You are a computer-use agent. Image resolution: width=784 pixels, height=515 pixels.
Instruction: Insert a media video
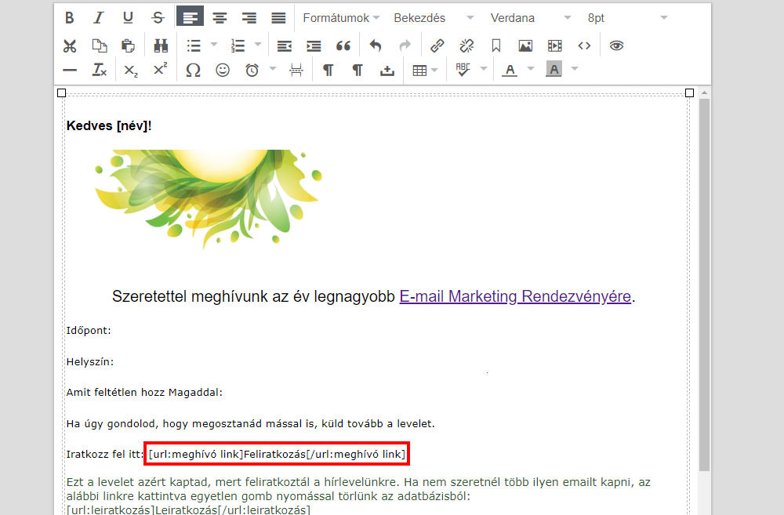[x=554, y=46]
